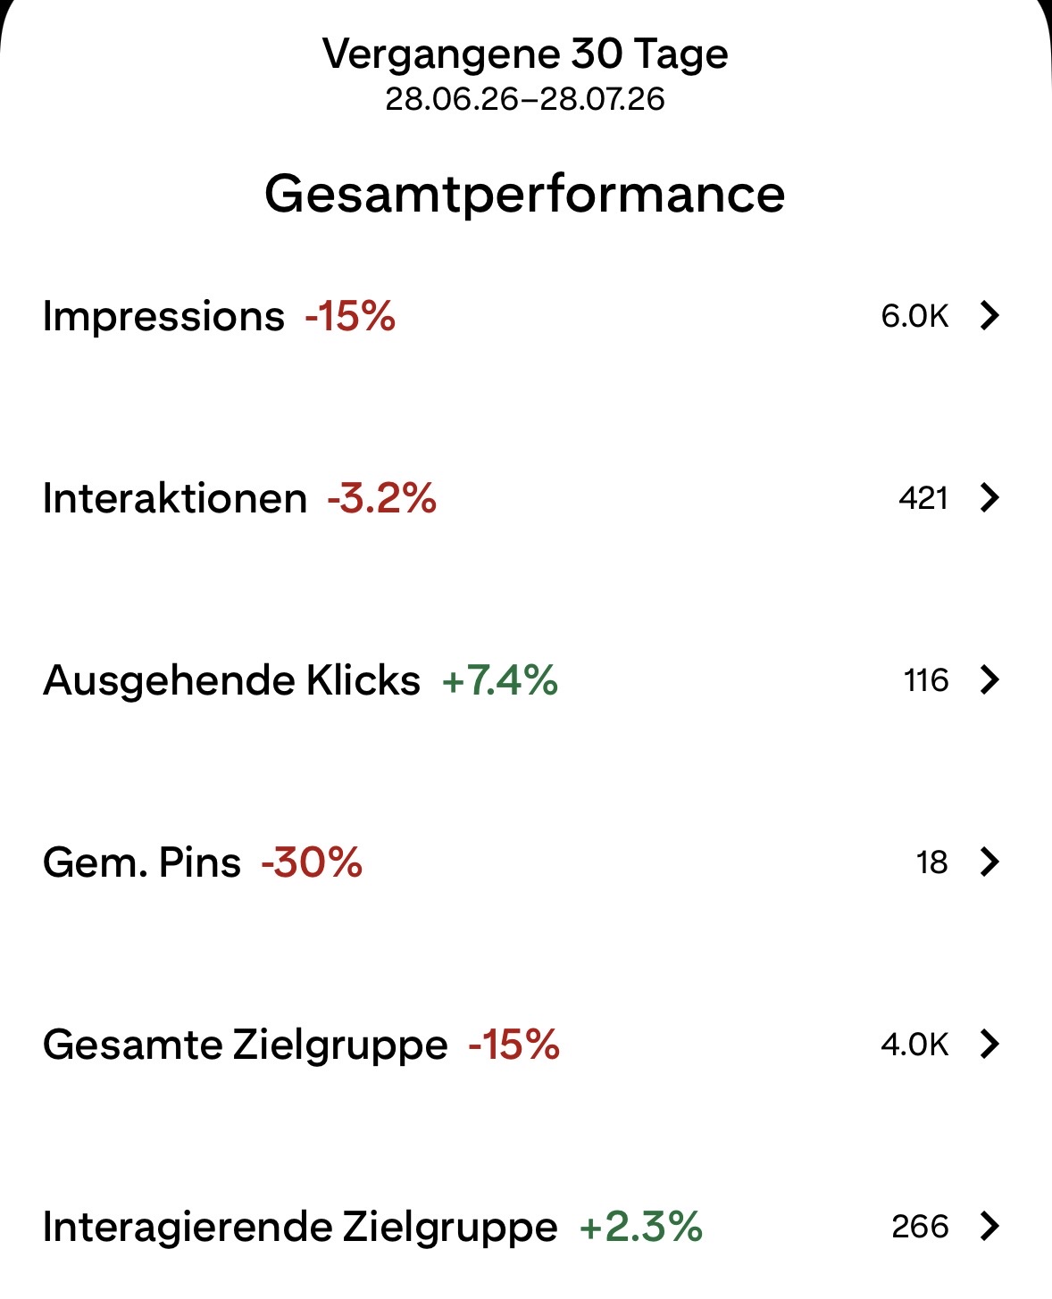This screenshot has height=1299, width=1052.
Task: Open the Vergangene 30 Tage period selector
Action: [x=525, y=54]
